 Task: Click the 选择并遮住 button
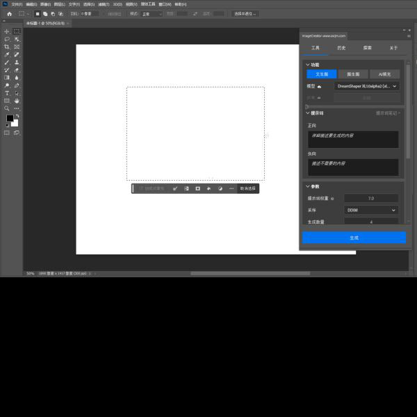[245, 14]
